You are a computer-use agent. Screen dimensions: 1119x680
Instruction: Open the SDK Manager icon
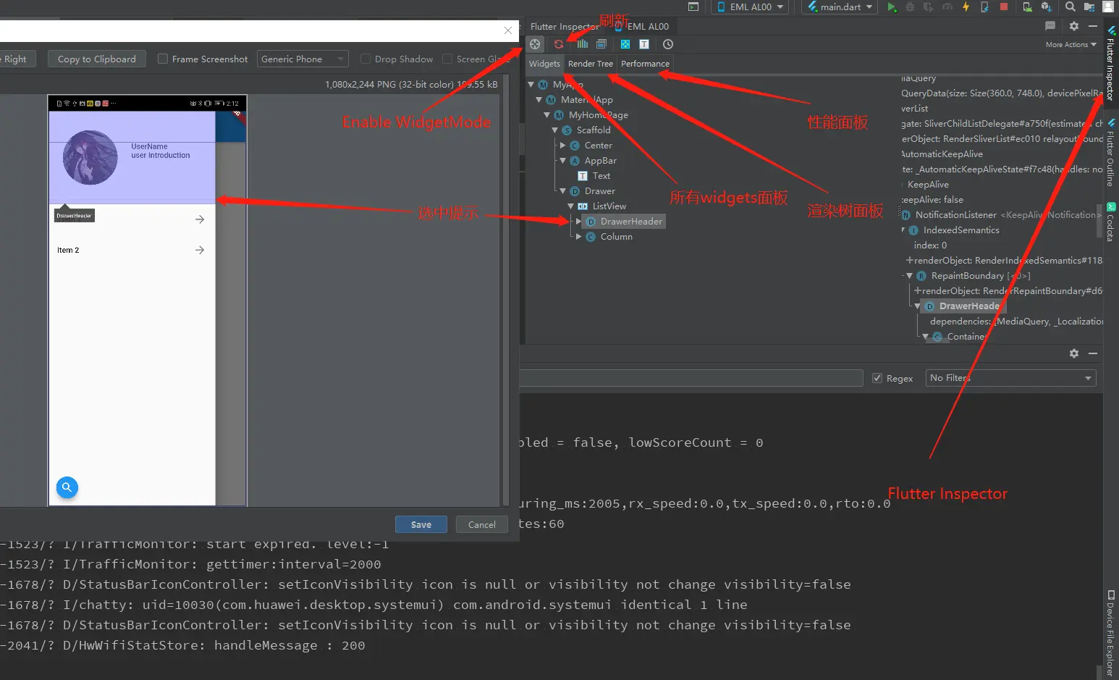pos(1046,7)
